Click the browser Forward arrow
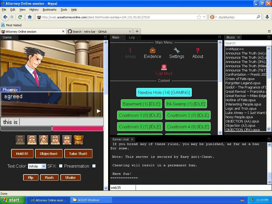Viewport: 272px width, 204px height. 12,17
